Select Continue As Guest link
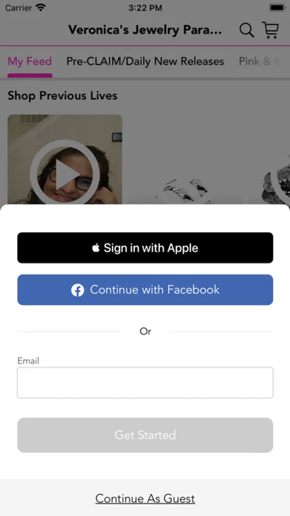The height and width of the screenshot is (516, 290). pyautogui.click(x=145, y=499)
